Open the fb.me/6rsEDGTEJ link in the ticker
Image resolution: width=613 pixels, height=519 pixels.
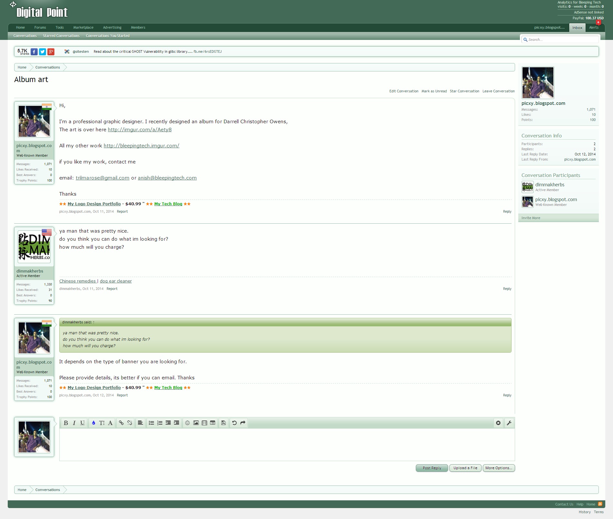pos(207,51)
